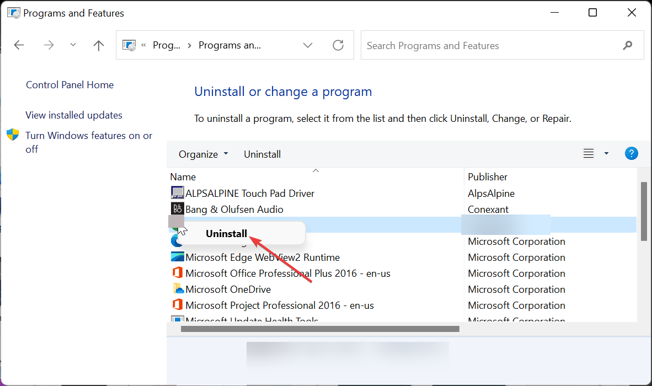Click the ALPSALPINE Touch Pad Driver icon
The width and height of the screenshot is (652, 386).
click(x=177, y=192)
